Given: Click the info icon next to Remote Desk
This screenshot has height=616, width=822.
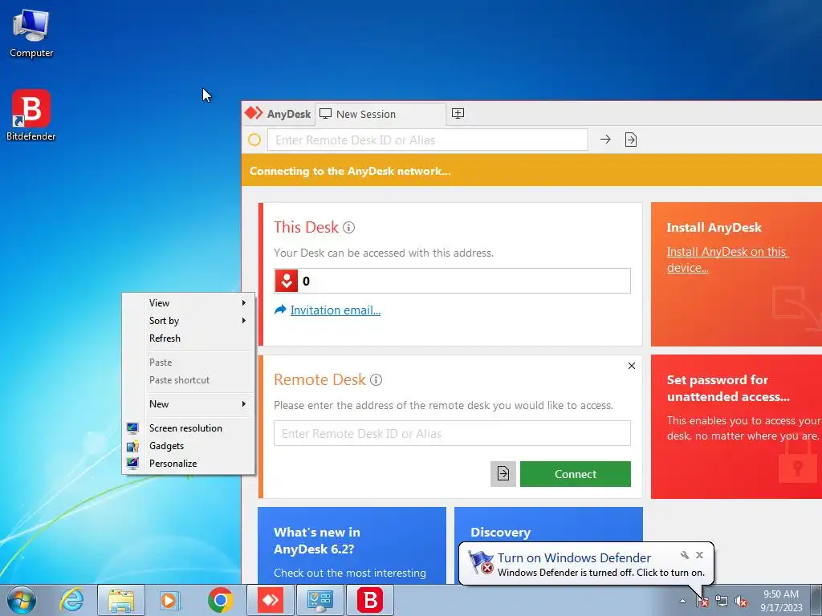Looking at the screenshot, I should 376,379.
